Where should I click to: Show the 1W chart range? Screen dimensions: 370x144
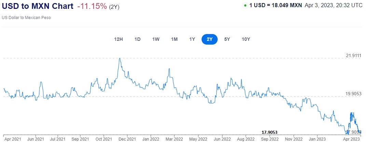coord(156,39)
